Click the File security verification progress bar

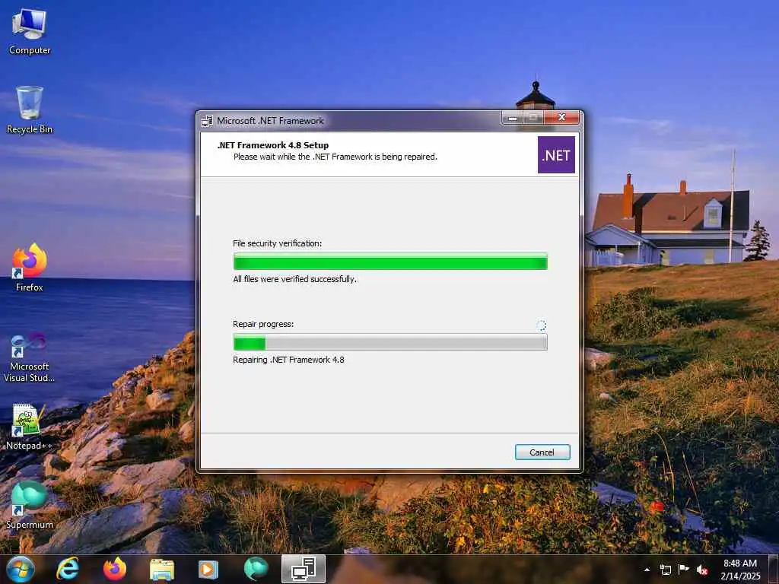coord(390,262)
